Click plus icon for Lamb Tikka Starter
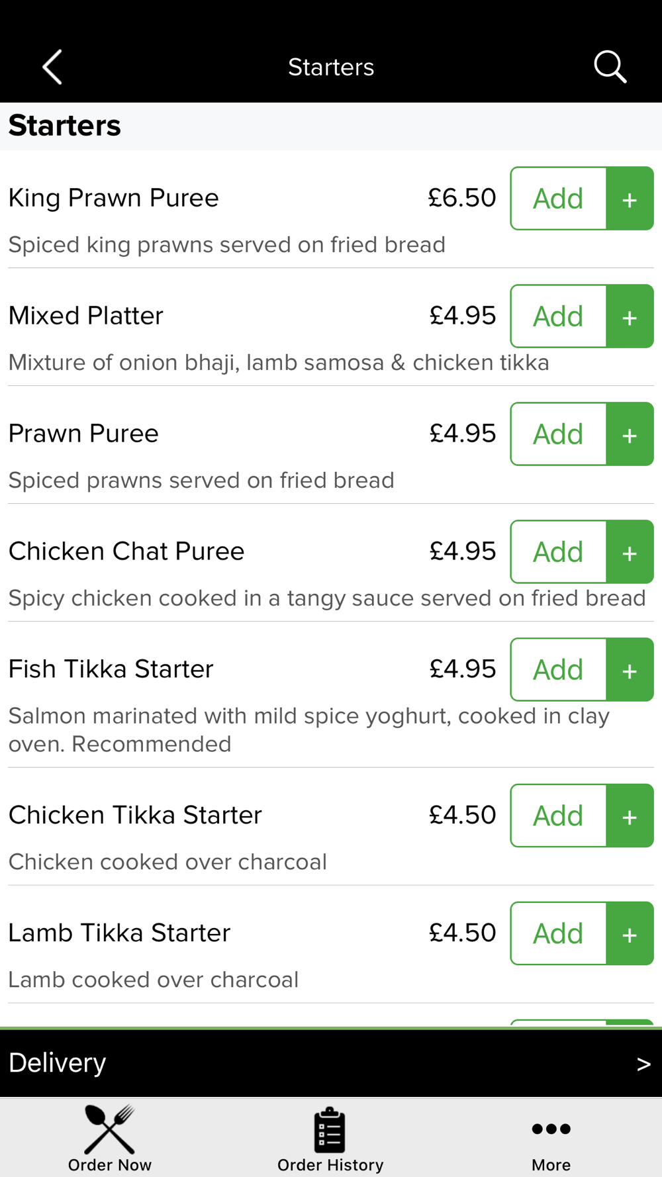 [630, 933]
